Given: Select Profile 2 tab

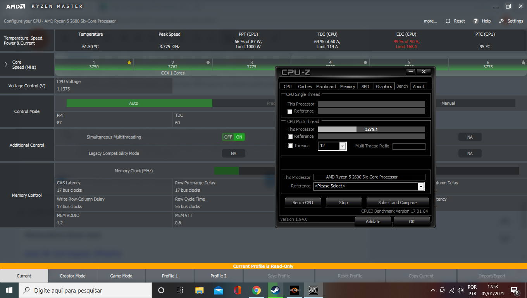Looking at the screenshot, I should pyautogui.click(x=219, y=276).
